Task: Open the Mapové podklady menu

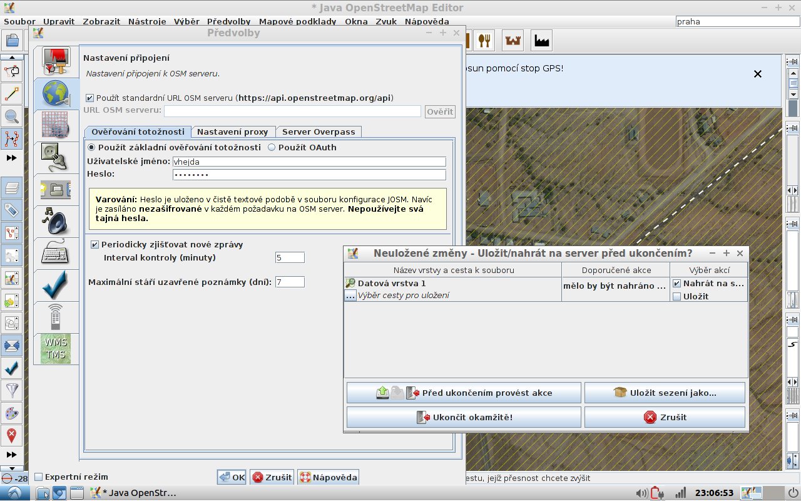Action: tap(297, 21)
